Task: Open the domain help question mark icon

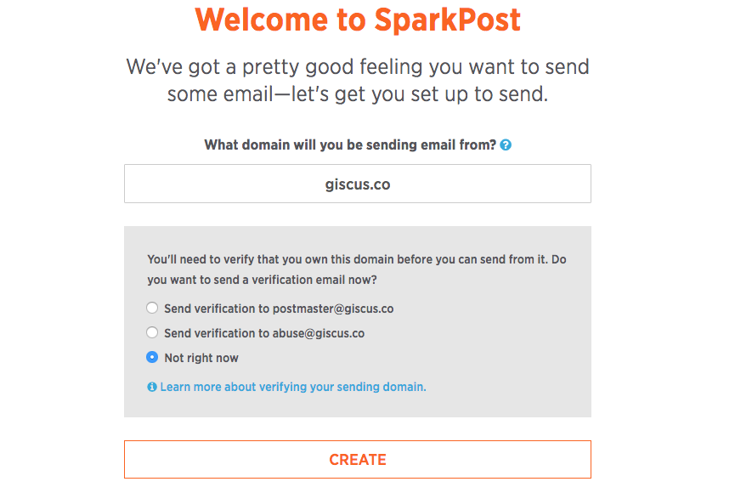Action: click(x=506, y=145)
